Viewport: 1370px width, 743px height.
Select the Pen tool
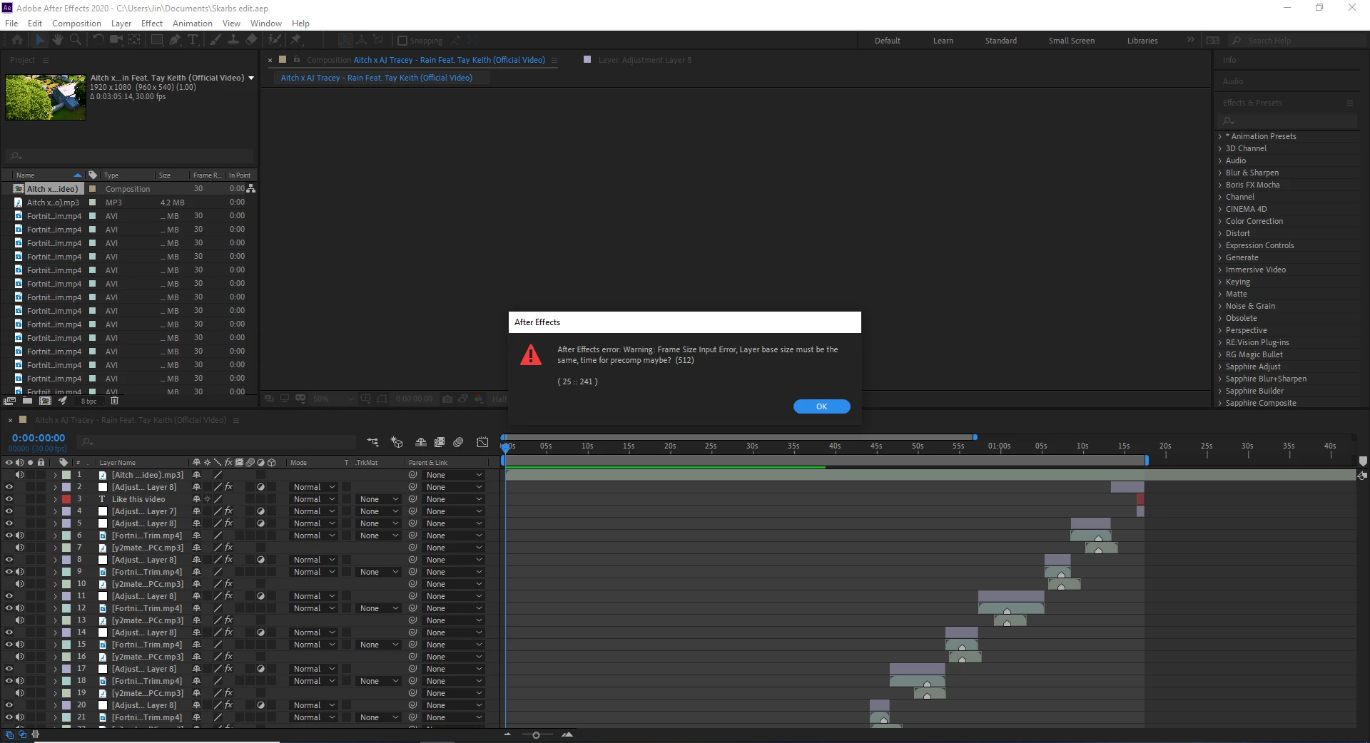click(175, 40)
